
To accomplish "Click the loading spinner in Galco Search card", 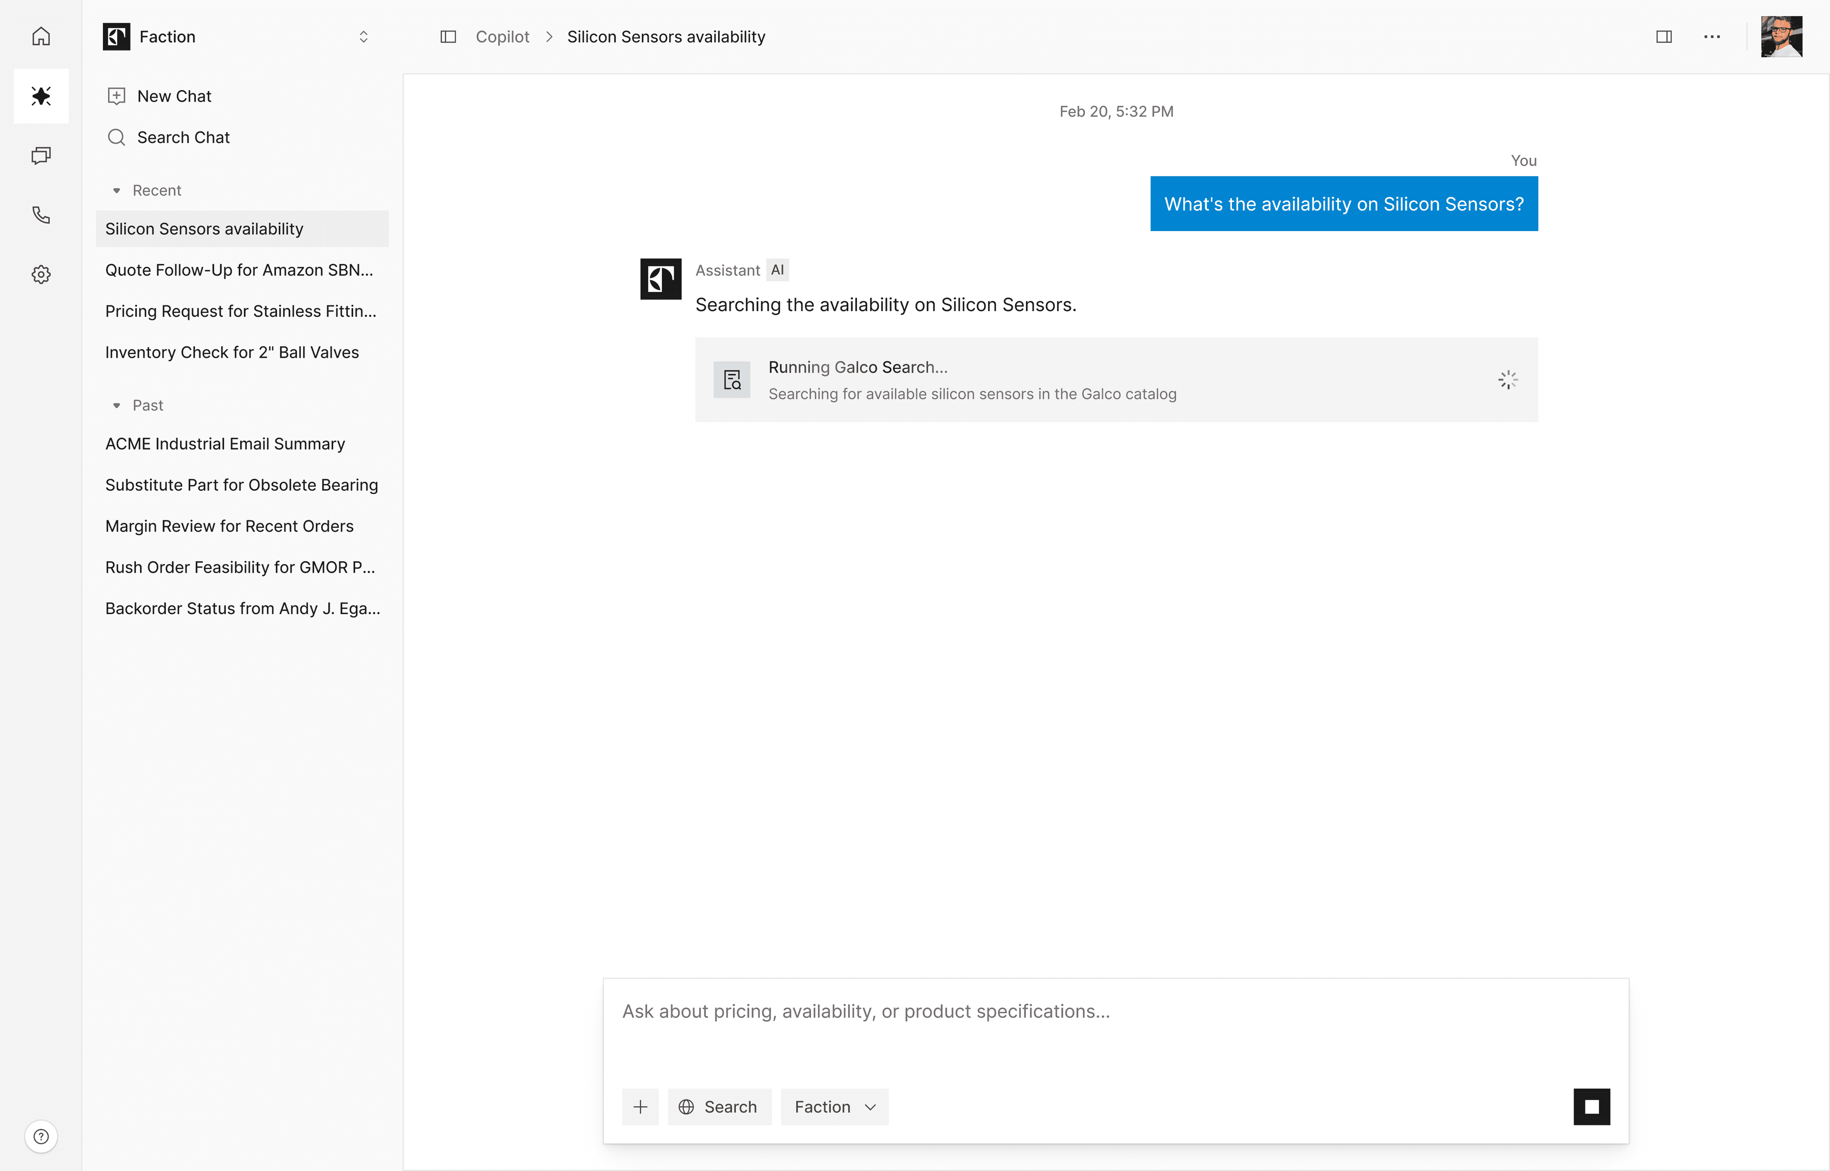I will (x=1507, y=379).
